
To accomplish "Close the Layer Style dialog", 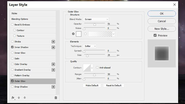I will 175,5.
